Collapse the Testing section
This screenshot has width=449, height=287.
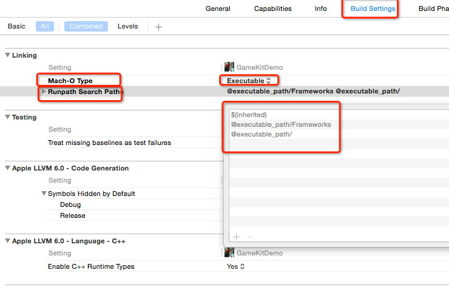click(x=7, y=117)
